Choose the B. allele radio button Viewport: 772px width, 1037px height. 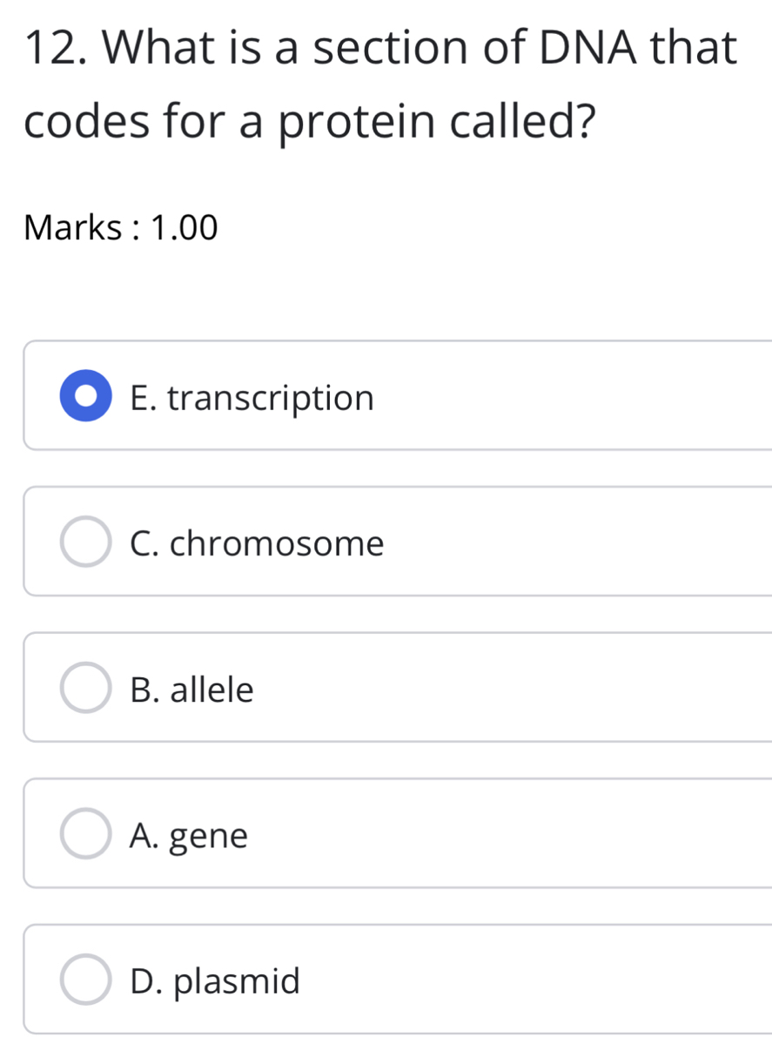(86, 690)
